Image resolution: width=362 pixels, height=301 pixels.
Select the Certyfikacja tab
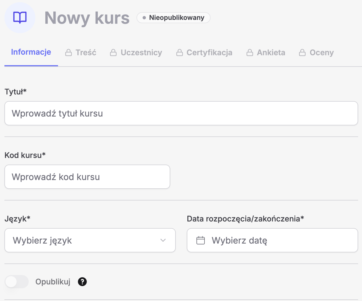tap(204, 52)
